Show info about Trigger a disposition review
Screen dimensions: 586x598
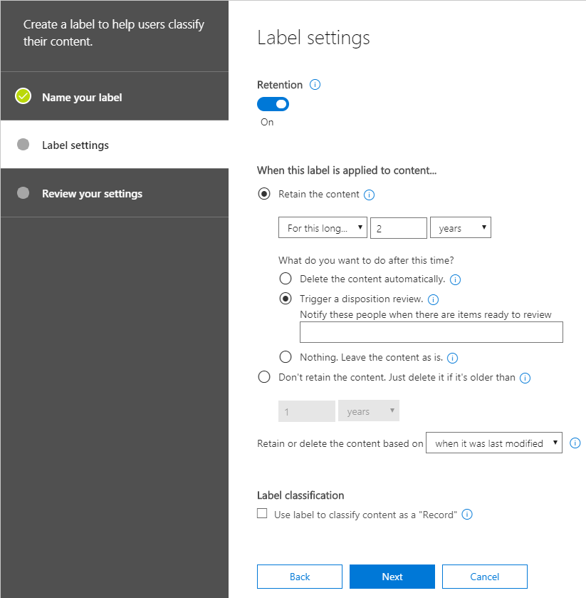tap(433, 299)
